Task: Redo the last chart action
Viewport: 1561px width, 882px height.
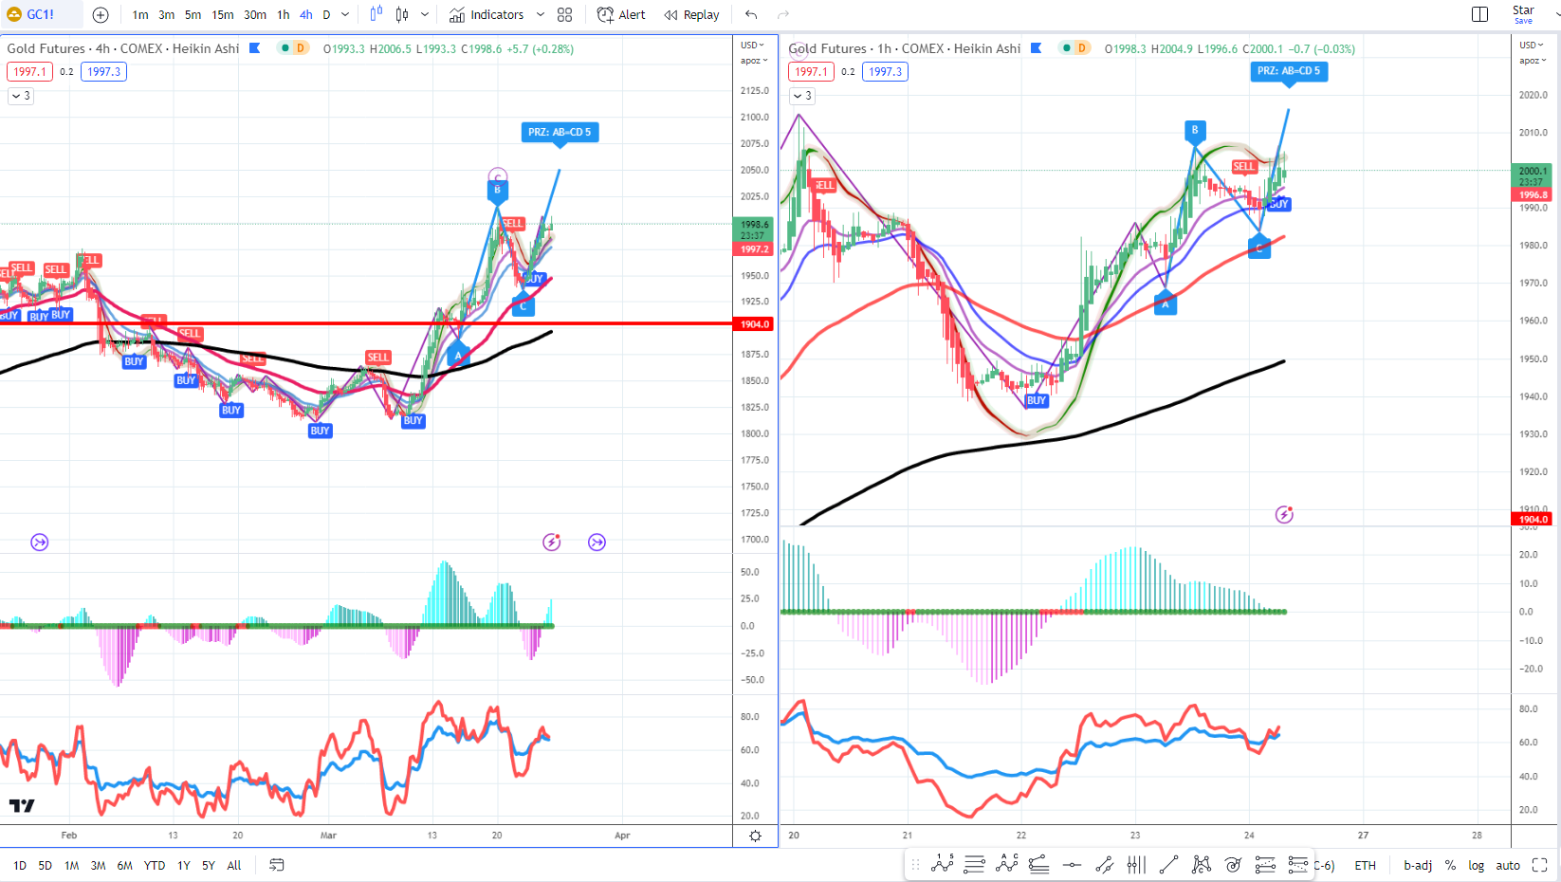Action: [783, 14]
